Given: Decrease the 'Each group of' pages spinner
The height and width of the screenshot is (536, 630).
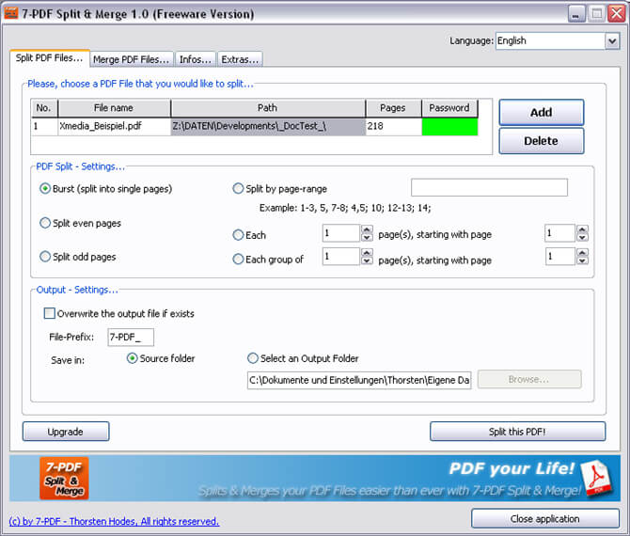Looking at the screenshot, I should tap(368, 261).
